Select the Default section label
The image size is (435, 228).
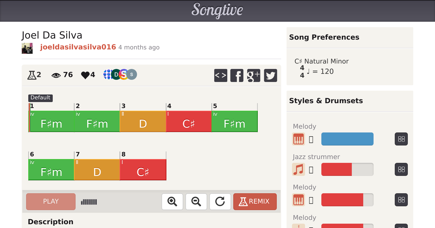pos(41,98)
